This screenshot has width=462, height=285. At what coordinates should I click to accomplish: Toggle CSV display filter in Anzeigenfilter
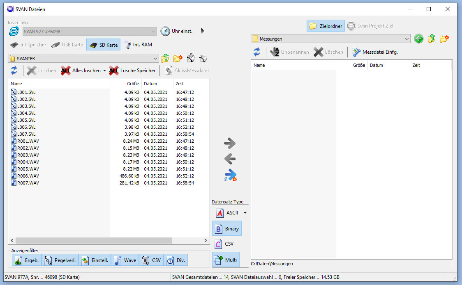pos(151,260)
